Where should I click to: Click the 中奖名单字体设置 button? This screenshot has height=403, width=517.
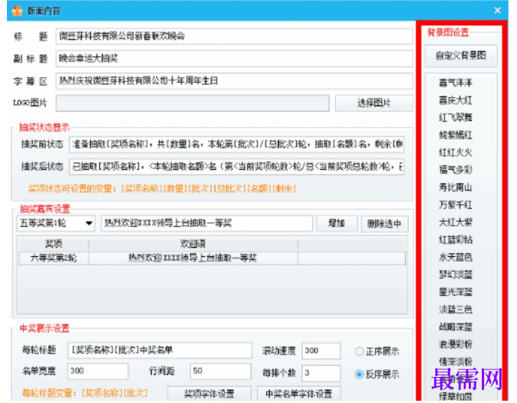(299, 394)
